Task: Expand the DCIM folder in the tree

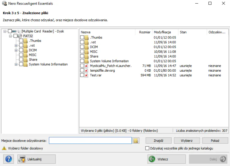Action: 16,50
